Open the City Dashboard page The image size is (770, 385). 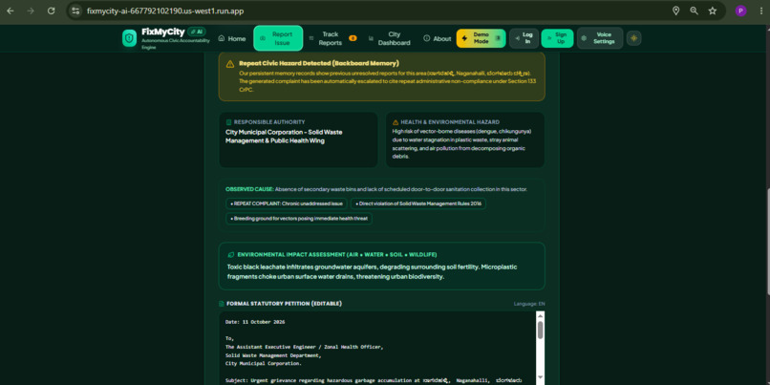[390, 38]
